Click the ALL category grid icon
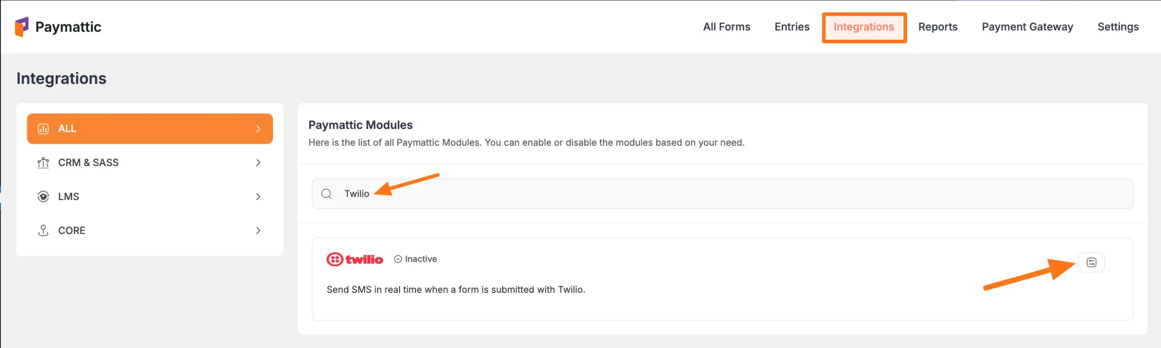 43,129
